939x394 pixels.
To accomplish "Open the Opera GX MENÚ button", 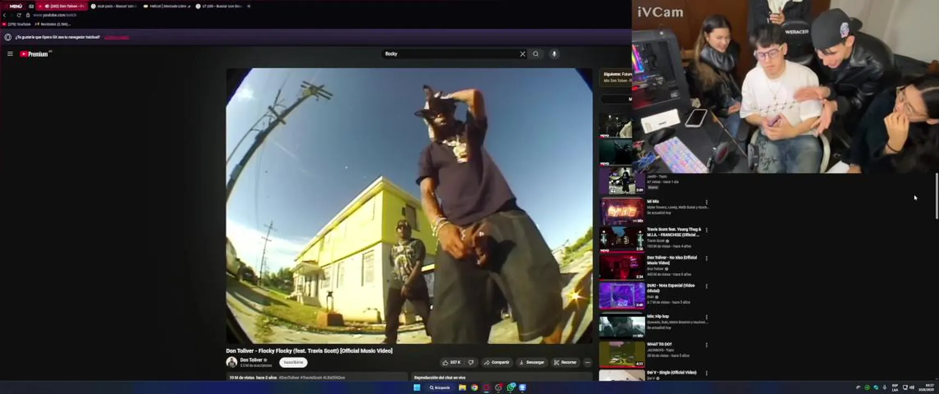I will tap(15, 6).
